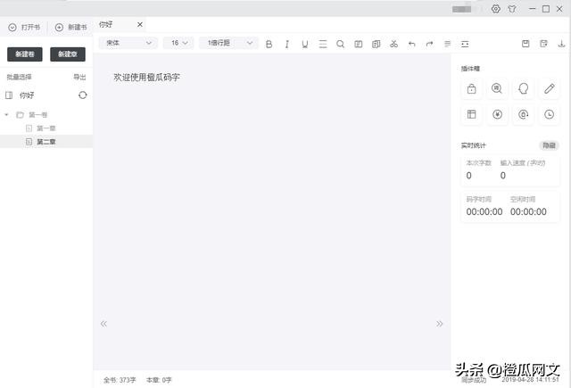The width and height of the screenshot is (571, 388).
Task: Click the save disk icon
Action: tap(525, 44)
